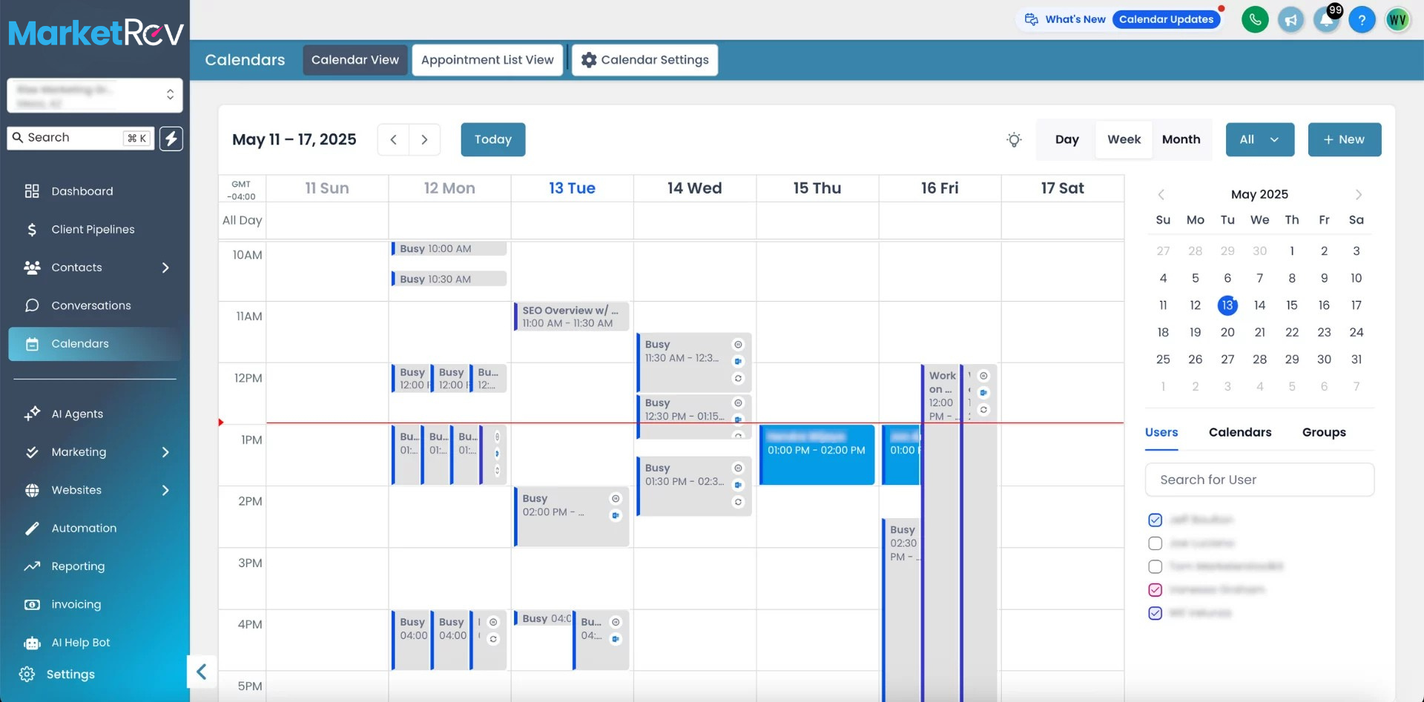Toggle the pink-checked user checkbox
Viewport: 1424px width, 702px height.
[1155, 590]
